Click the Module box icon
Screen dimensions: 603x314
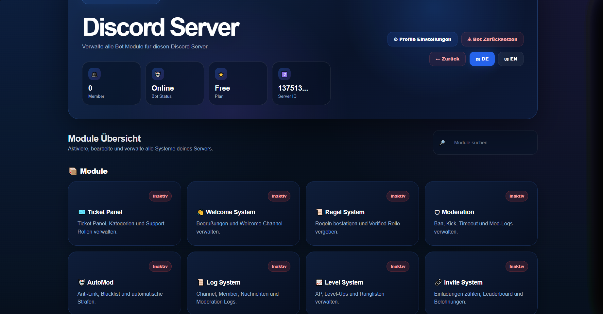[73, 171]
